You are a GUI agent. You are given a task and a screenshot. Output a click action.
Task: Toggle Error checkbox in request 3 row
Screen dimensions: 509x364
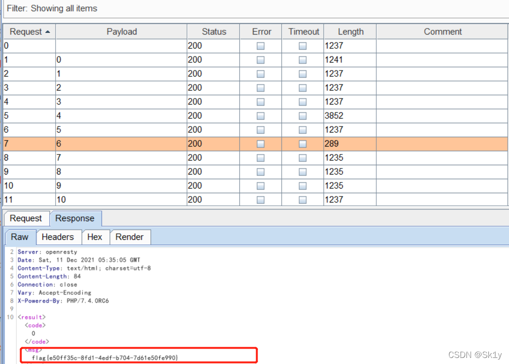pyautogui.click(x=260, y=88)
